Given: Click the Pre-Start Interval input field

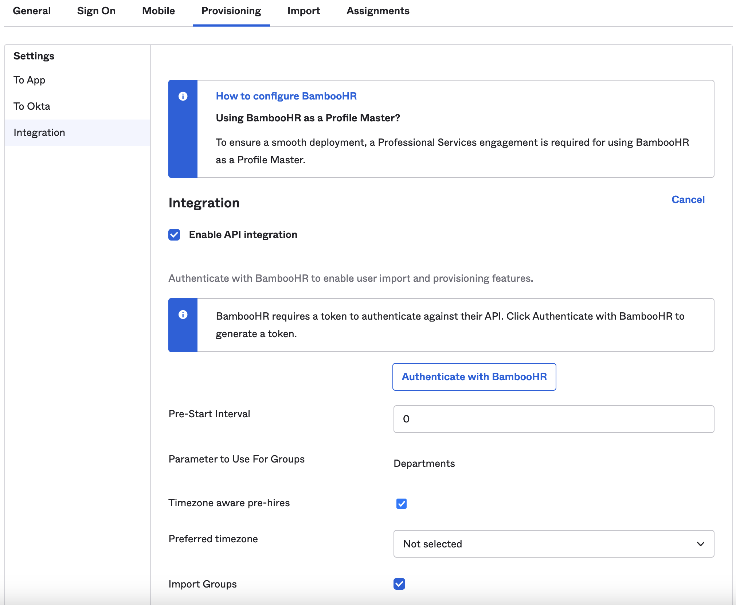Looking at the screenshot, I should pyautogui.click(x=553, y=419).
